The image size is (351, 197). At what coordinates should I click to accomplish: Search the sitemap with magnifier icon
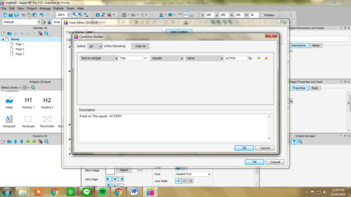[x=46, y=33]
